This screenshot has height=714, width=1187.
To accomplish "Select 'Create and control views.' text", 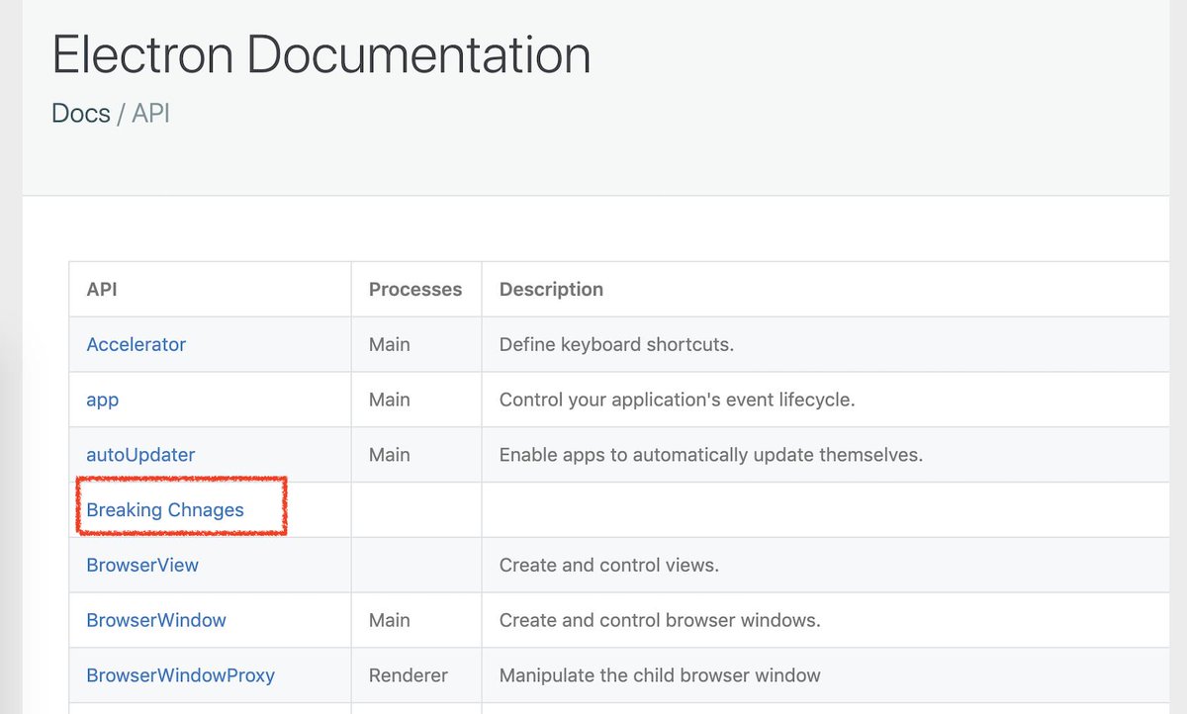I will click(609, 566).
